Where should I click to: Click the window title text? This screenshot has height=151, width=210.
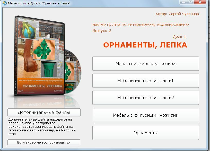(39, 3)
